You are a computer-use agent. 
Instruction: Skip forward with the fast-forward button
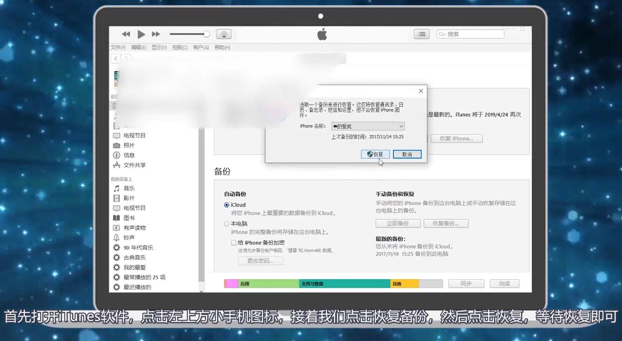pyautogui.click(x=156, y=34)
